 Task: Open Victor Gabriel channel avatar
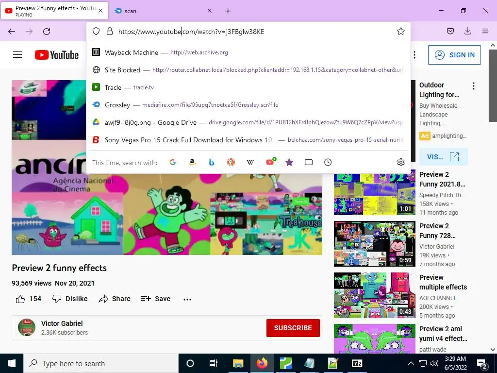pyautogui.click(x=27, y=328)
